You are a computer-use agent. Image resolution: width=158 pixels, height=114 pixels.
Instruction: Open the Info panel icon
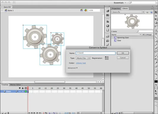point(107,26)
